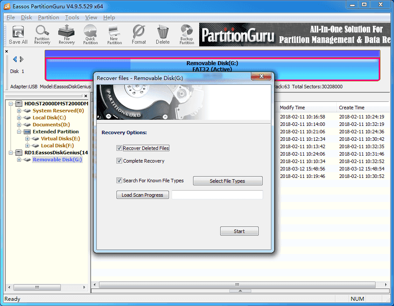Open the Partition menu
The image size is (394, 306).
point(49,17)
